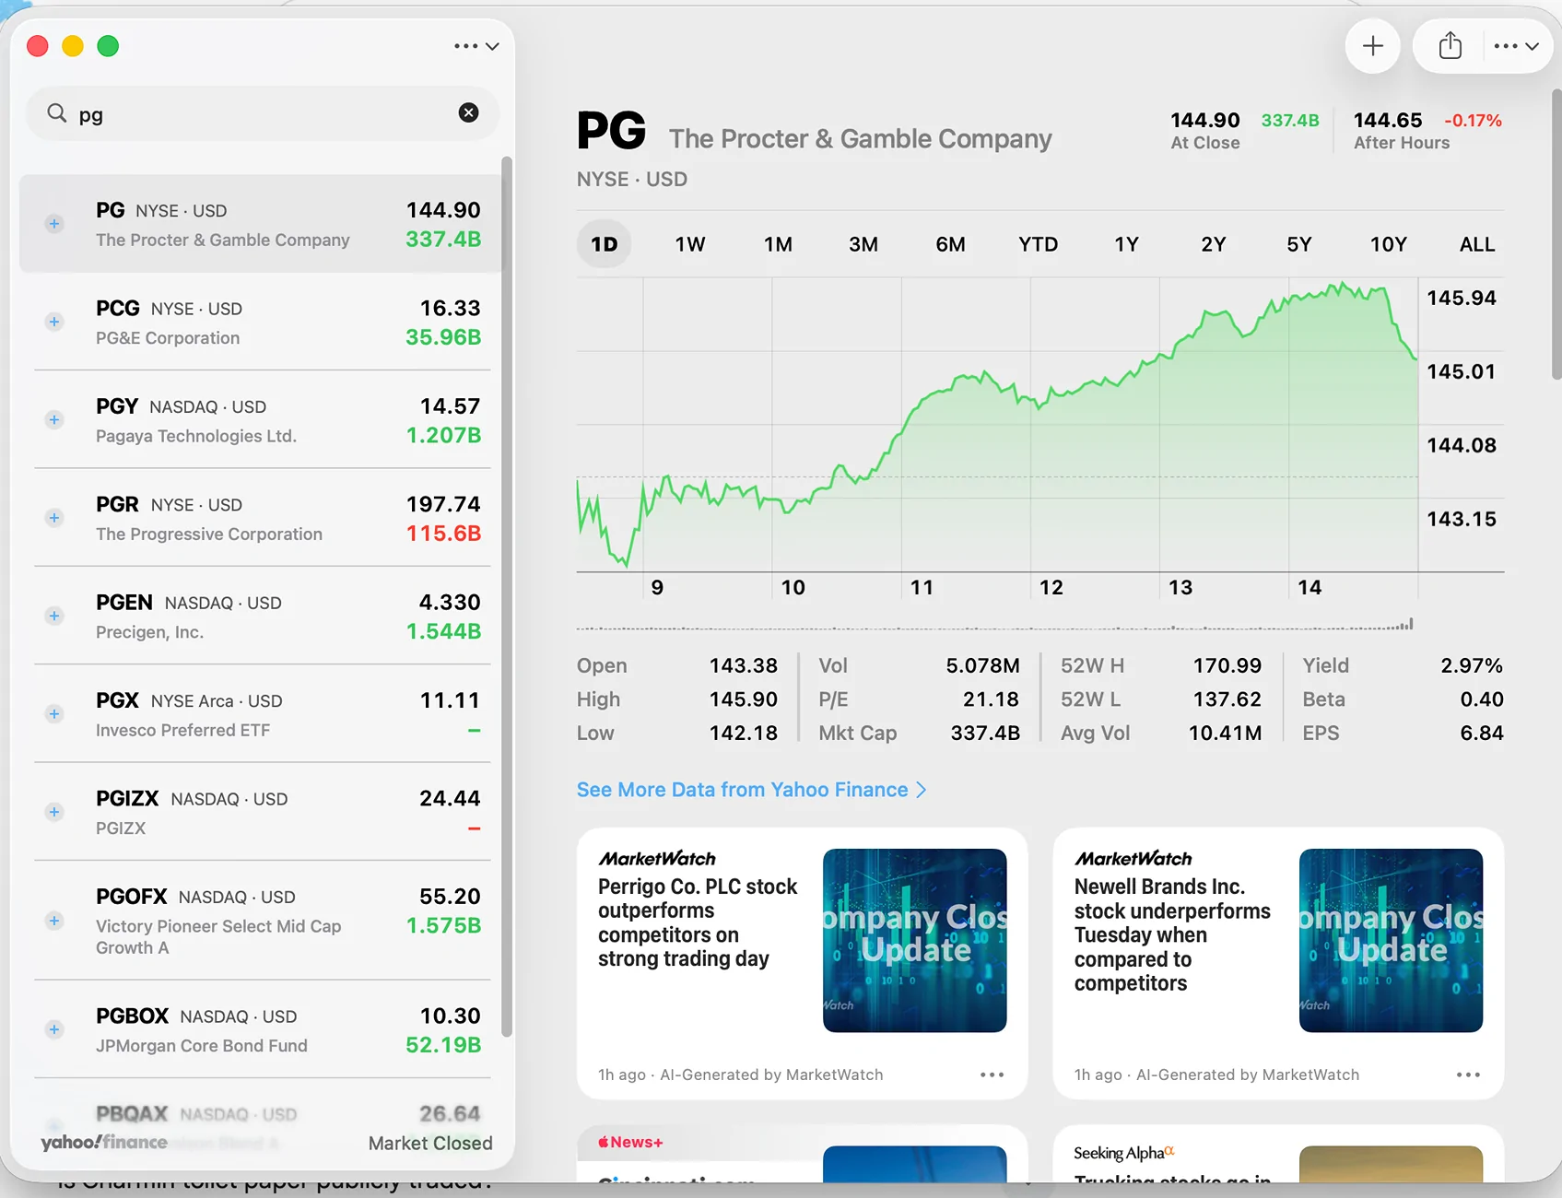The width and height of the screenshot is (1562, 1198).
Task: Select the 1W chart range
Action: pos(690,244)
